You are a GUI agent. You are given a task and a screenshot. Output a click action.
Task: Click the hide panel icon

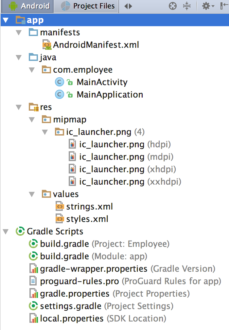pyautogui.click(x=225, y=6)
